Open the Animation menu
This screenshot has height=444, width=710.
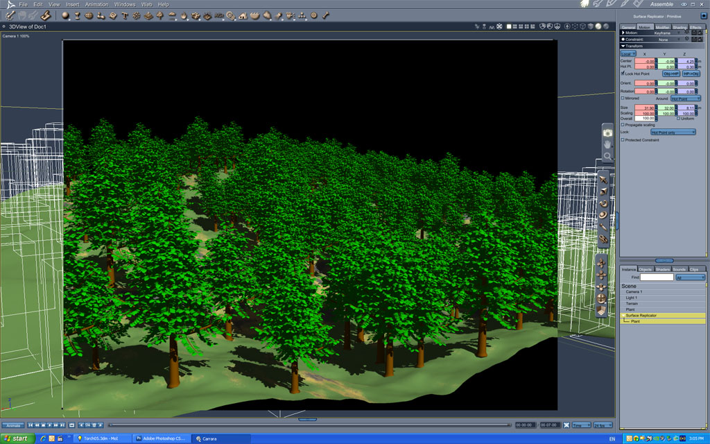[x=97, y=4]
